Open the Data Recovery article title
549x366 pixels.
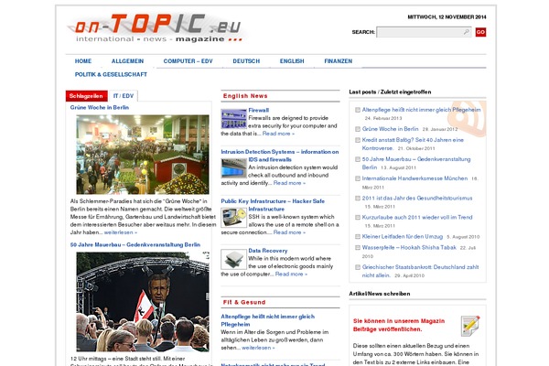point(268,251)
